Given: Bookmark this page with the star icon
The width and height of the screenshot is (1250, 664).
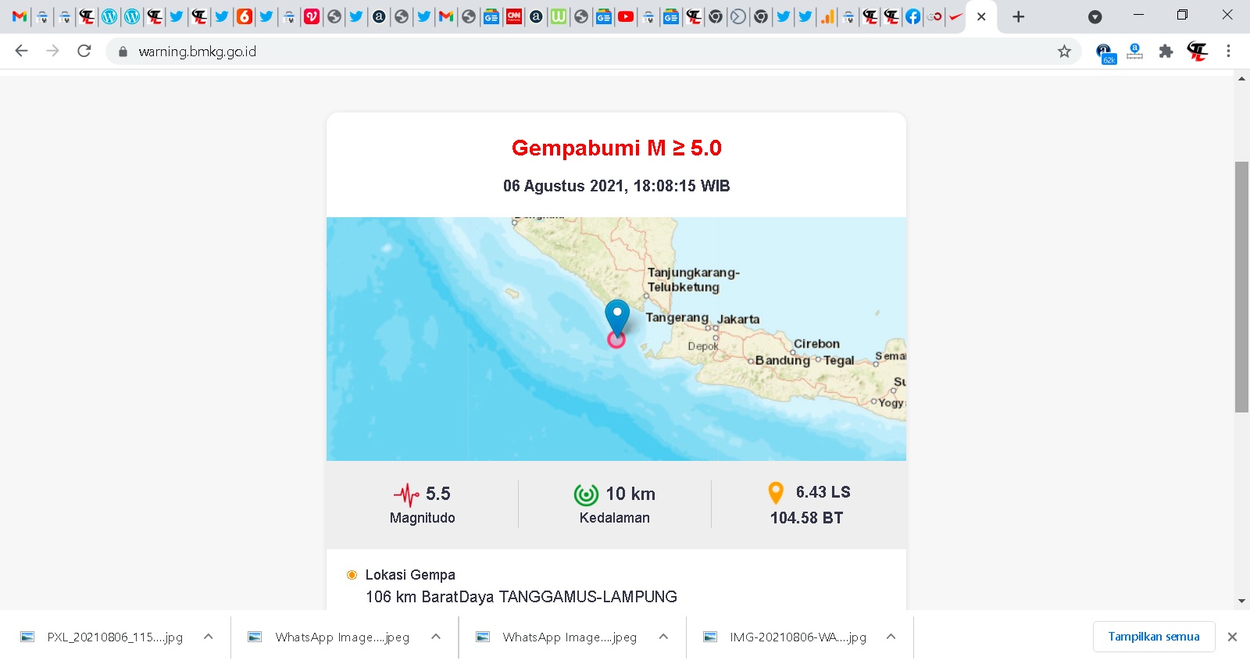Looking at the screenshot, I should [1064, 52].
